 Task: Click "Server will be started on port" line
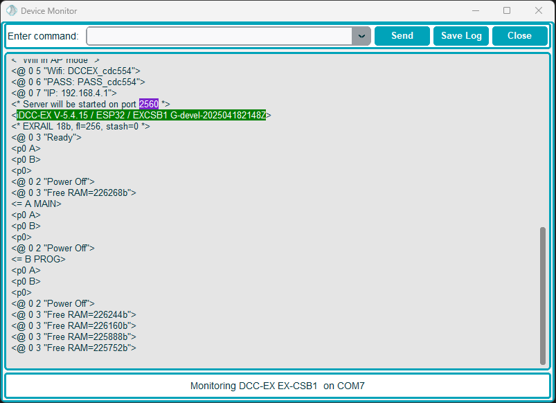[x=91, y=104]
